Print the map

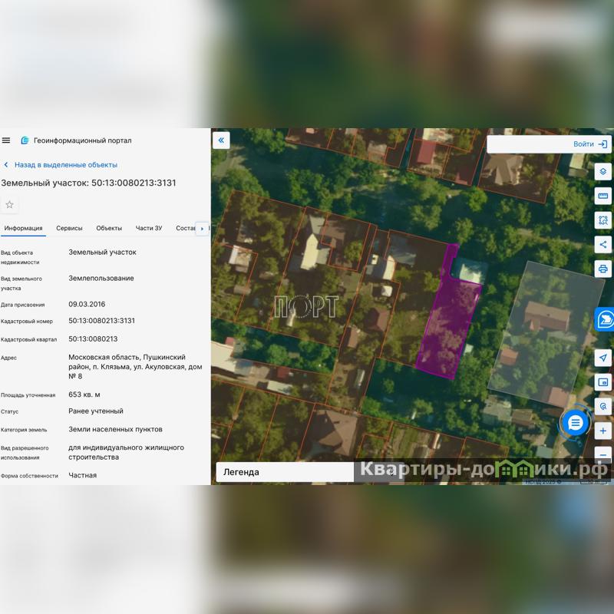pos(603,269)
